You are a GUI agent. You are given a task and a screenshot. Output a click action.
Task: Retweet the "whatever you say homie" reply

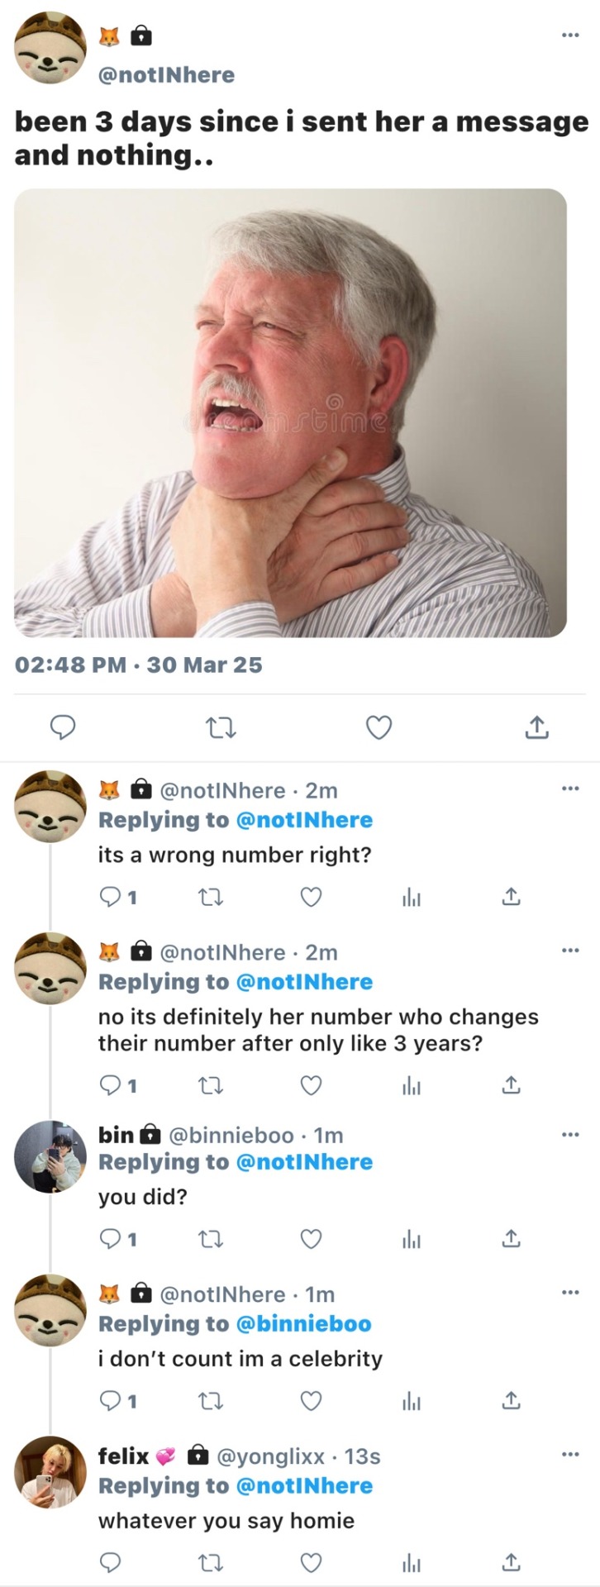(211, 1563)
